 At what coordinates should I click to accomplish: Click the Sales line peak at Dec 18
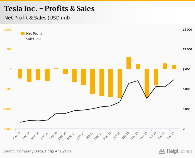[x=138, y=81]
